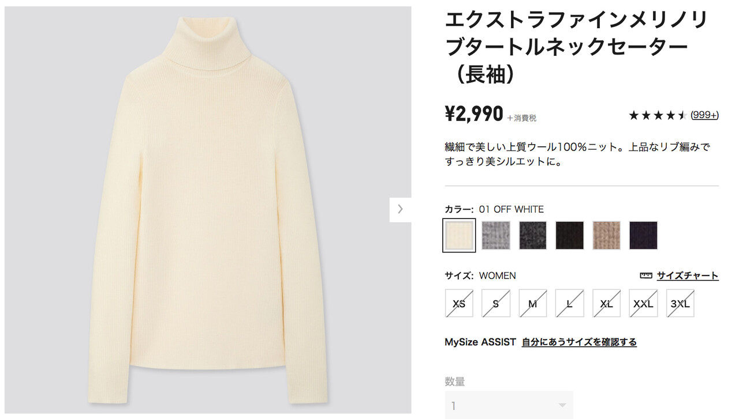Click 自分にあうサイズを確認する link
Image resolution: width=739 pixels, height=419 pixels.
tap(579, 342)
